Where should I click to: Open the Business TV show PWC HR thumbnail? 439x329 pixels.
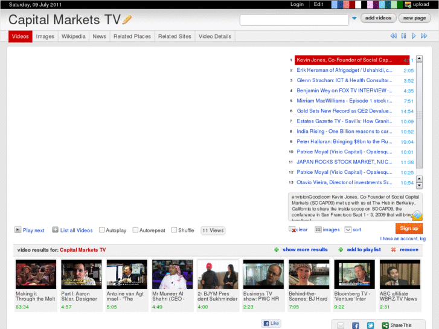click(263, 274)
